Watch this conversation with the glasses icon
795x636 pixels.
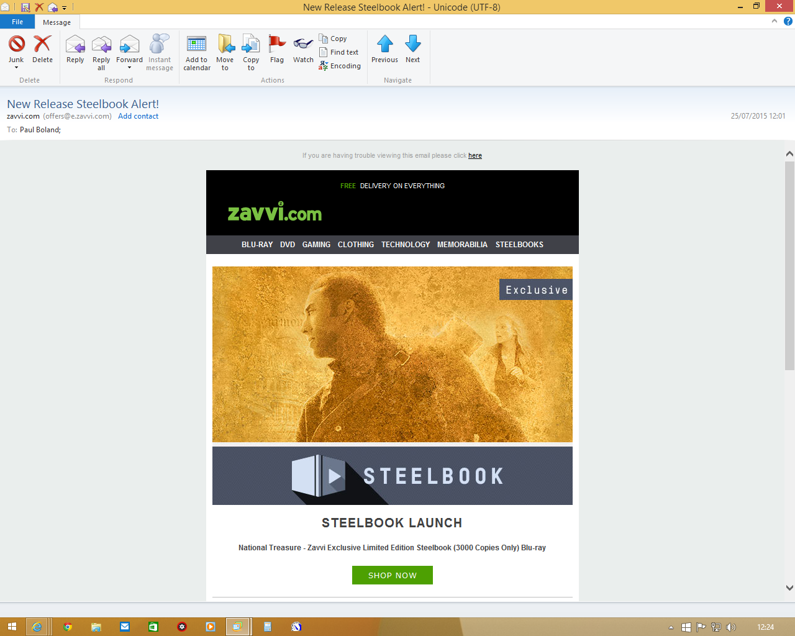(x=303, y=48)
